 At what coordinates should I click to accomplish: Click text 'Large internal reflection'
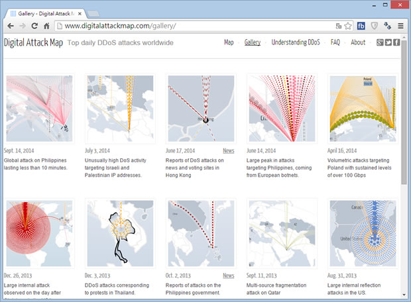tap(354, 285)
